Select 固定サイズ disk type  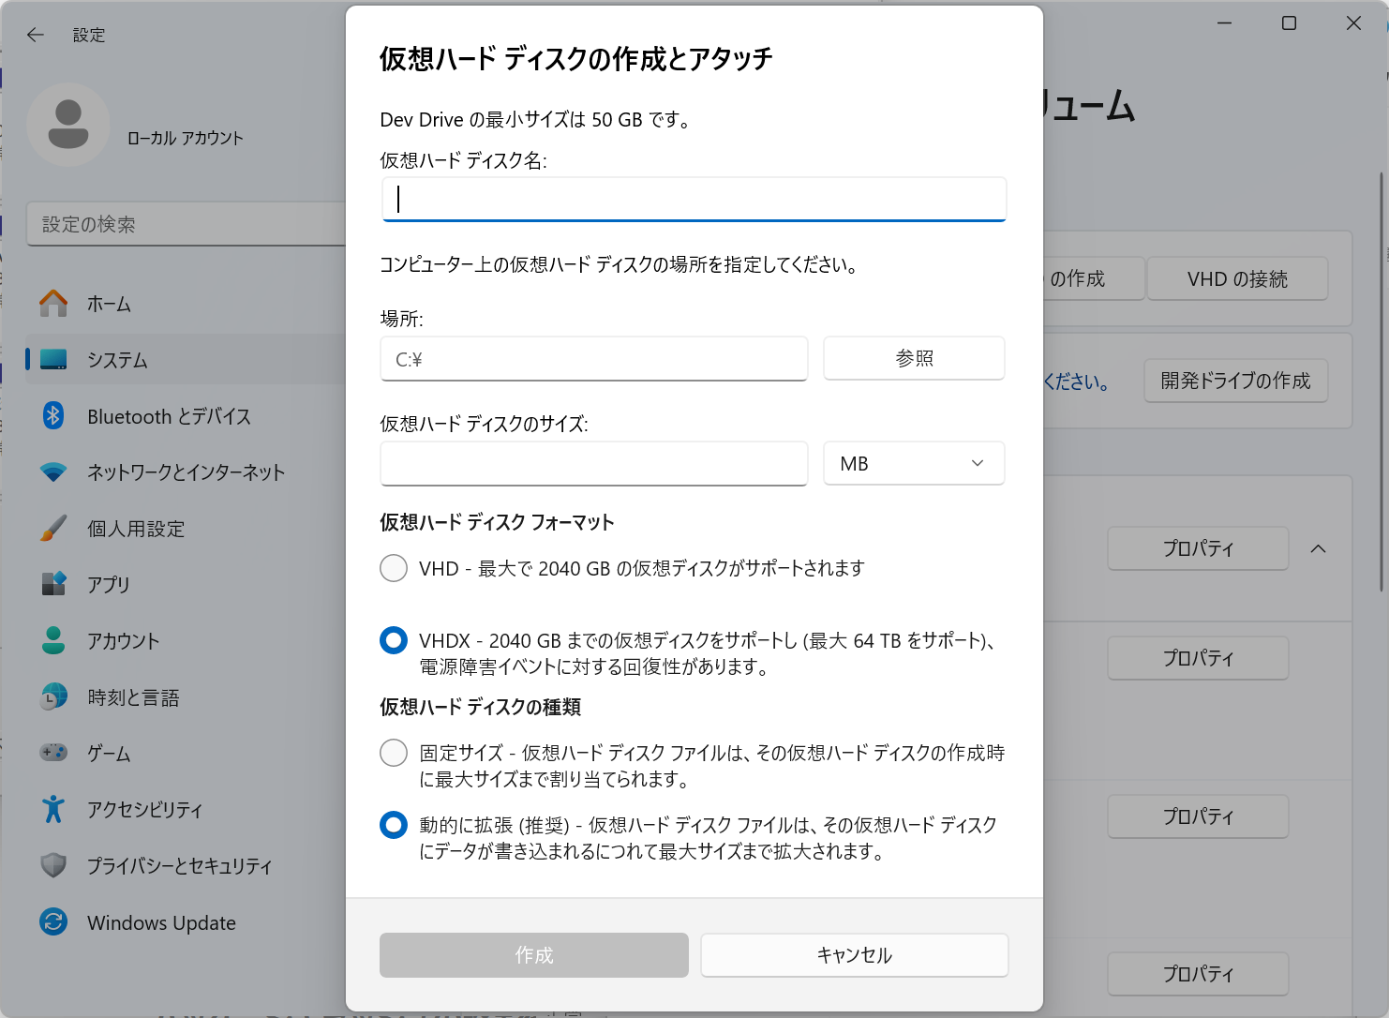pyautogui.click(x=393, y=753)
